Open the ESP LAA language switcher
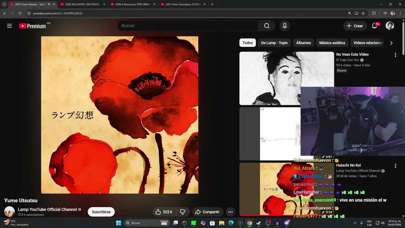 pyautogui.click(x=370, y=223)
